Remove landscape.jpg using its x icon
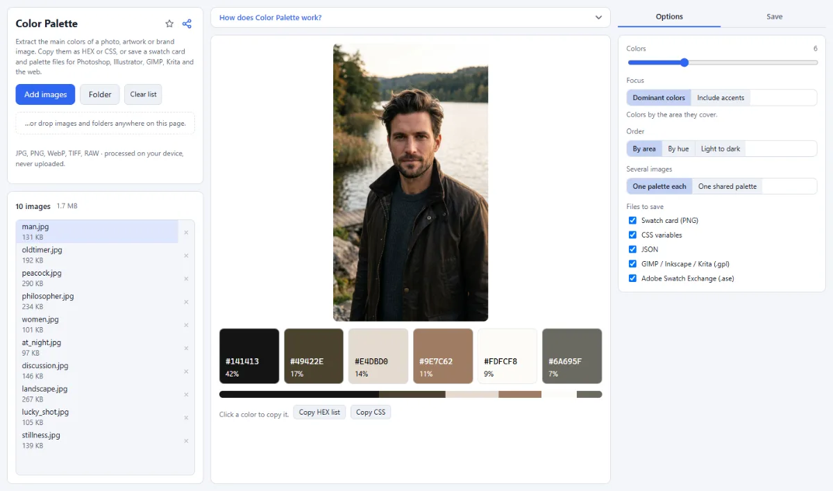The image size is (833, 491). (x=186, y=394)
